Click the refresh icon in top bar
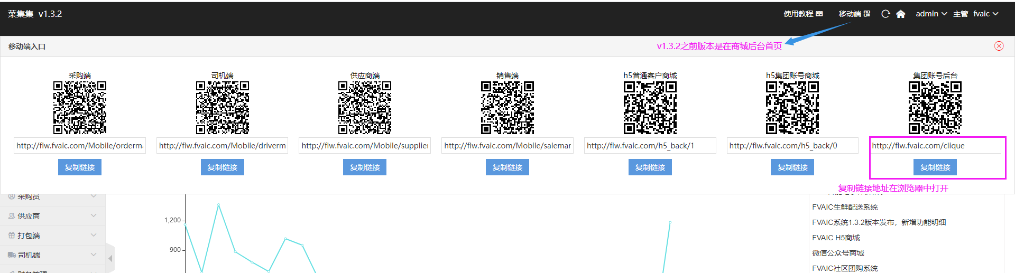1015x273 pixels. 885,14
